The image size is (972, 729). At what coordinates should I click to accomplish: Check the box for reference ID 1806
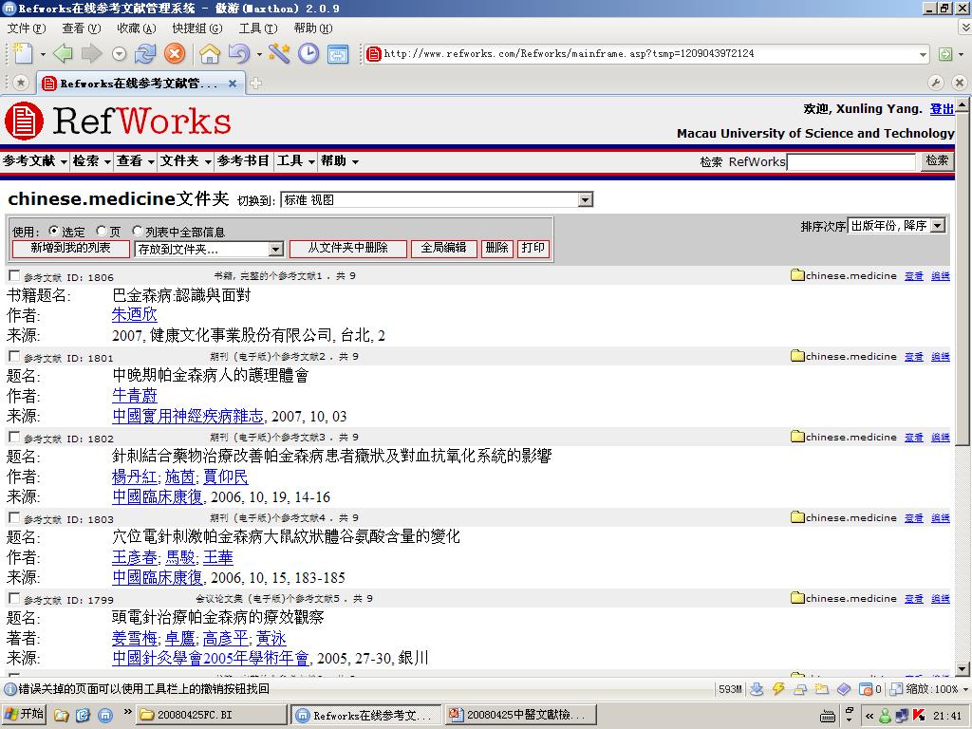(14, 275)
